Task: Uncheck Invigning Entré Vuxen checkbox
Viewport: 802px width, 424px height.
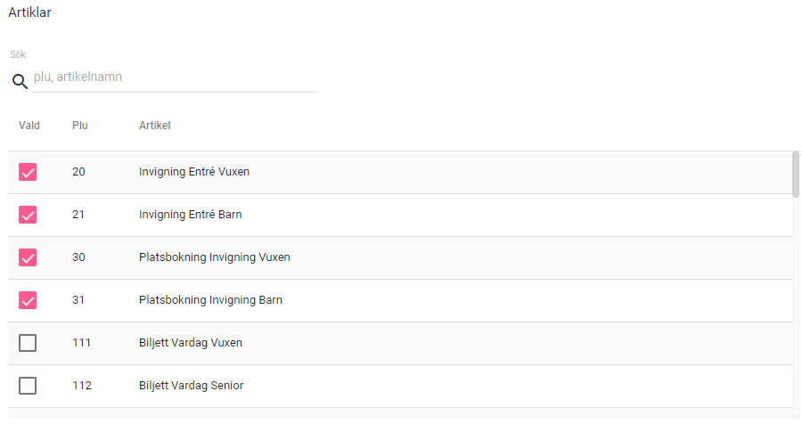Action: click(x=28, y=172)
